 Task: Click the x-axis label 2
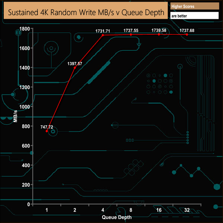point(75,210)
